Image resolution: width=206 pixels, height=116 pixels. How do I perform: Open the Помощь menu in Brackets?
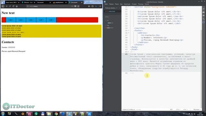click(x=141, y=4)
